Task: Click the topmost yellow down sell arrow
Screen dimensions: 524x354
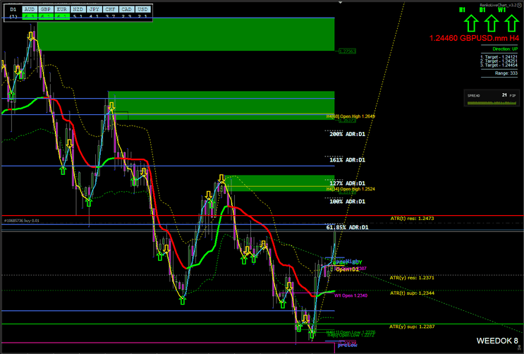Action: pos(30,36)
